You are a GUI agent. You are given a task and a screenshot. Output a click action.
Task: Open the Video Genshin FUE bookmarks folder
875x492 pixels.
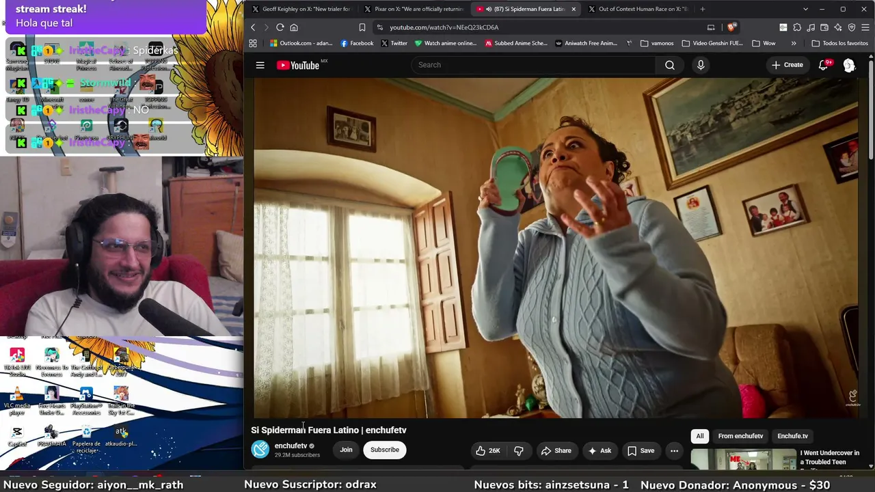712,43
